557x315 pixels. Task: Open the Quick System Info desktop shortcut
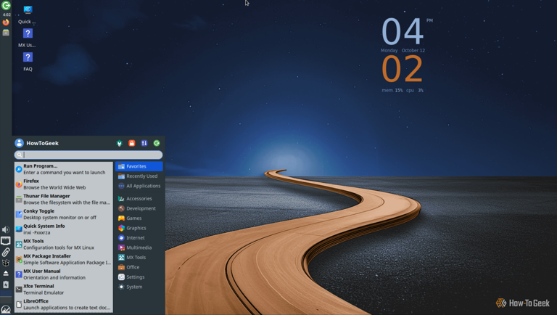click(28, 15)
